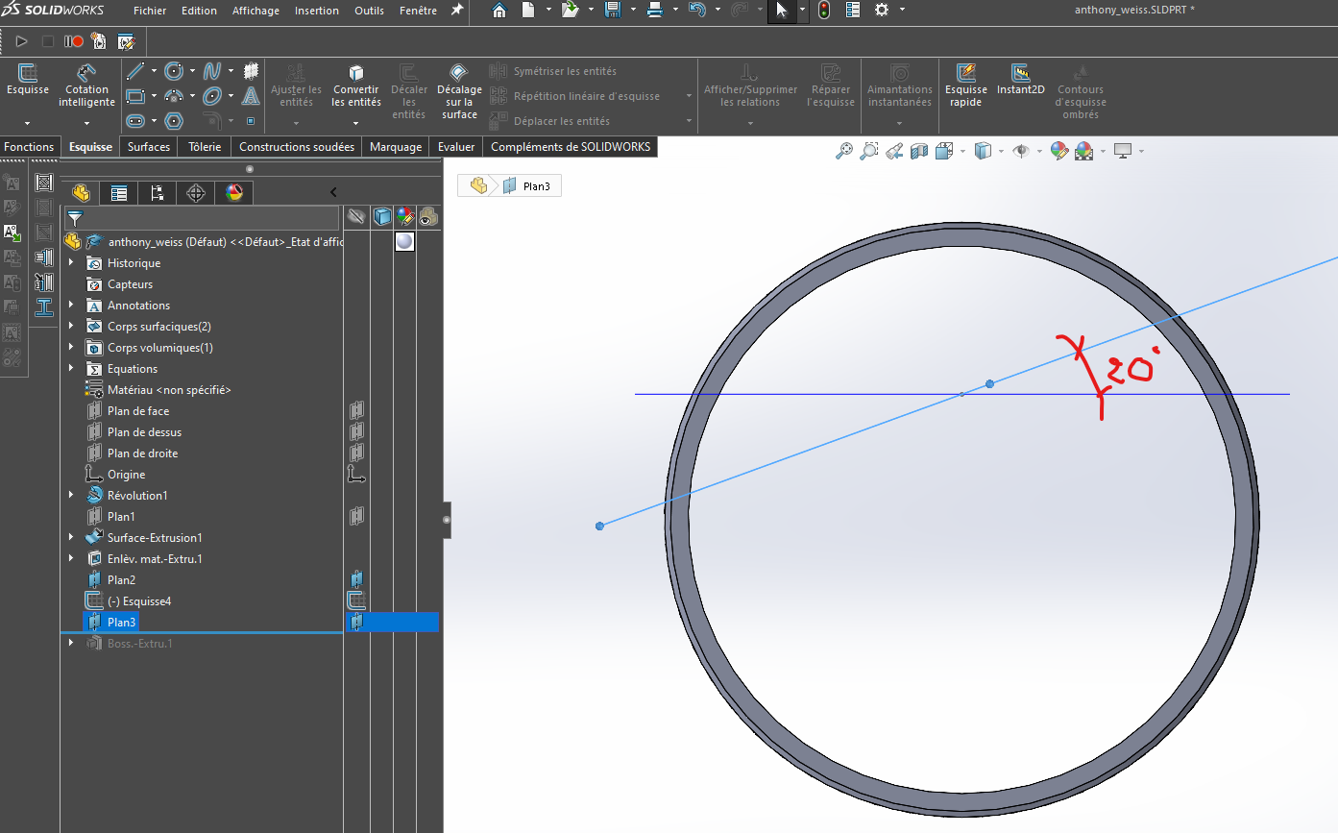This screenshot has width=1338, height=833.
Task: Open the Insertion menu
Action: (x=317, y=11)
